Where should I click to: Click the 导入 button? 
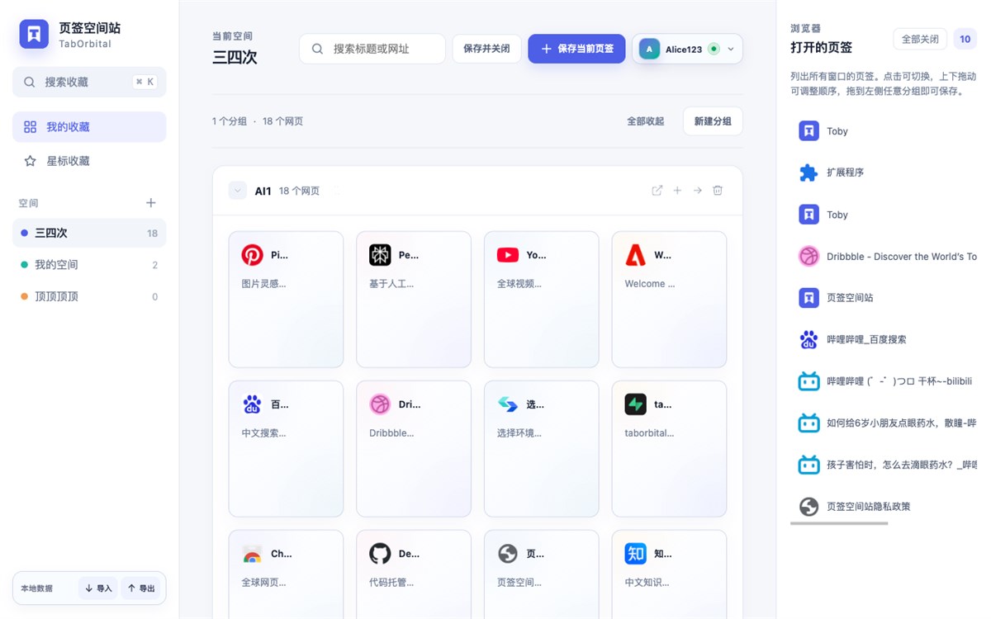coord(97,588)
